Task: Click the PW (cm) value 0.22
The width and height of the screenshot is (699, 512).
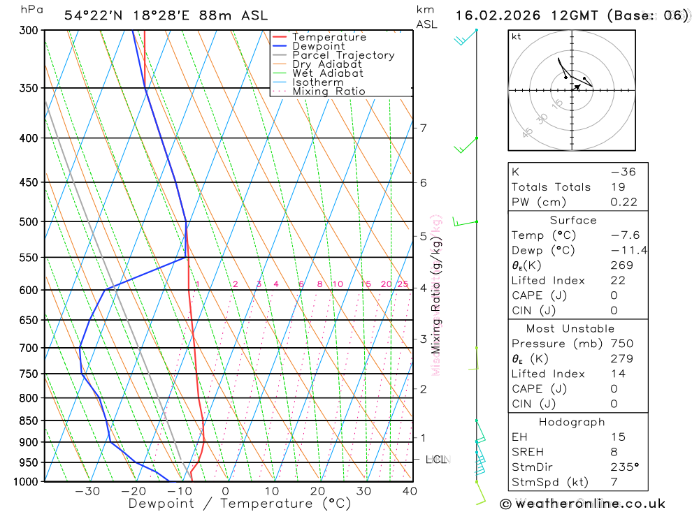Action: coord(624,203)
